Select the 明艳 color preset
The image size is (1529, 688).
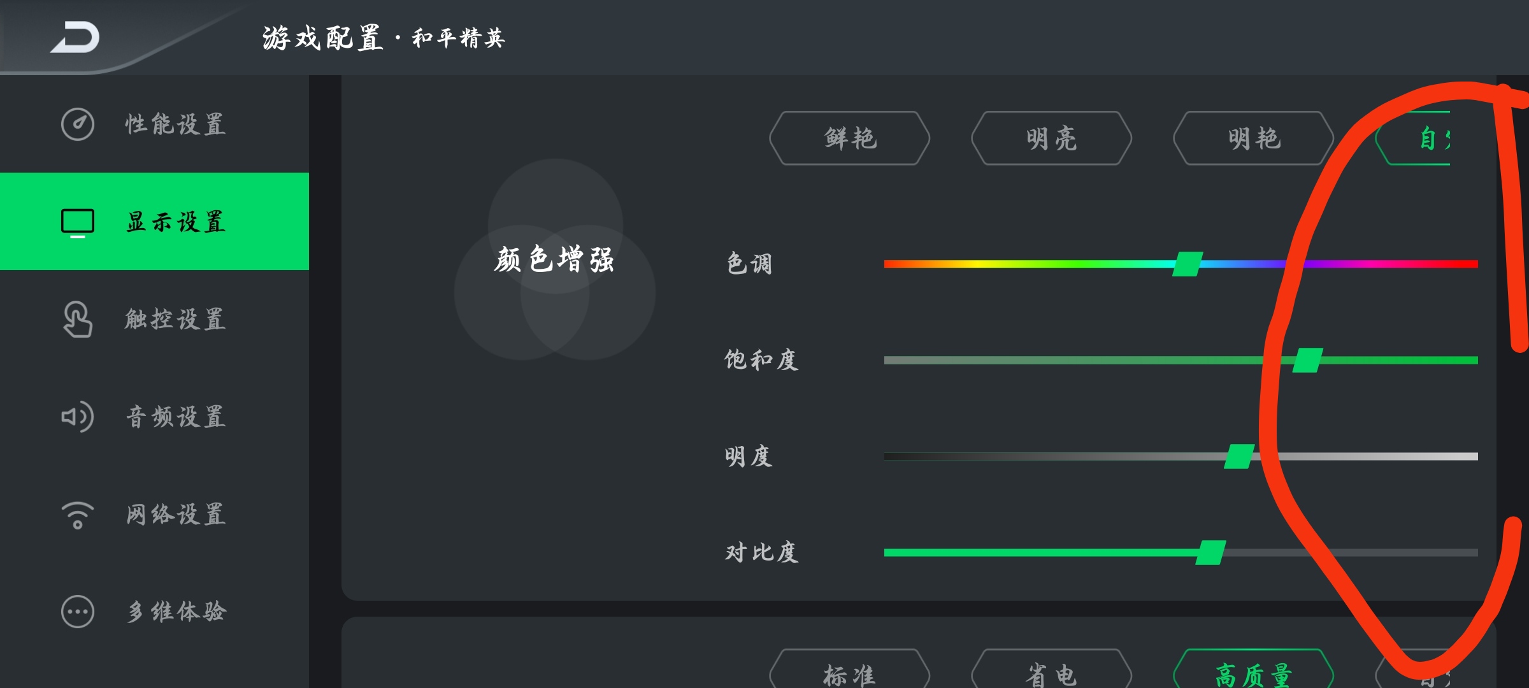click(x=1254, y=138)
